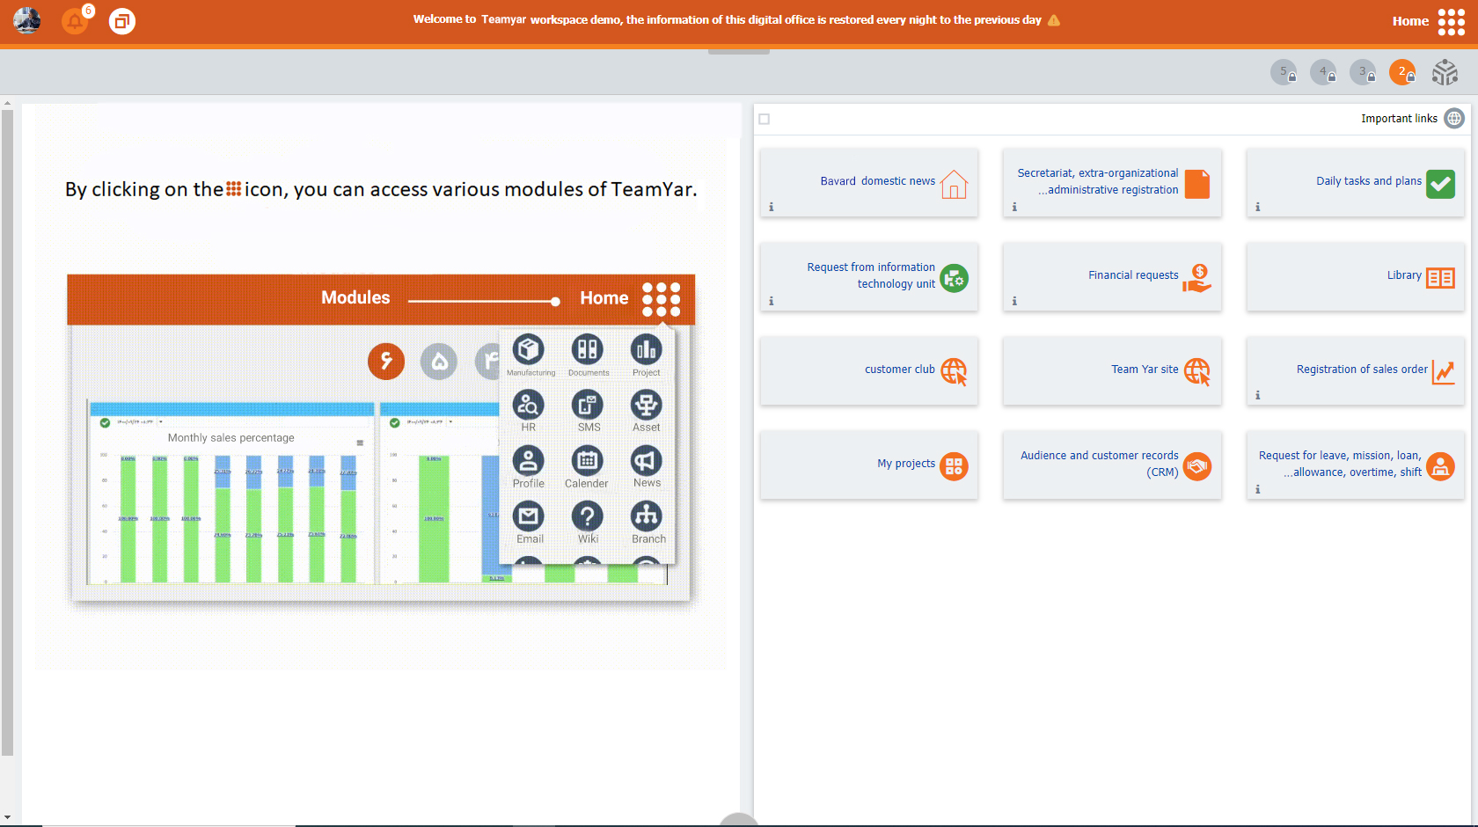Click the Home label in the top bar
The width and height of the screenshot is (1478, 827).
click(x=1410, y=21)
